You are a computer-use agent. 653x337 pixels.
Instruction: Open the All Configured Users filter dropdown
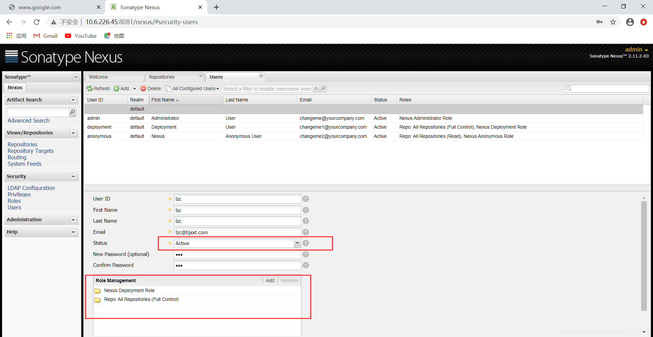point(192,89)
